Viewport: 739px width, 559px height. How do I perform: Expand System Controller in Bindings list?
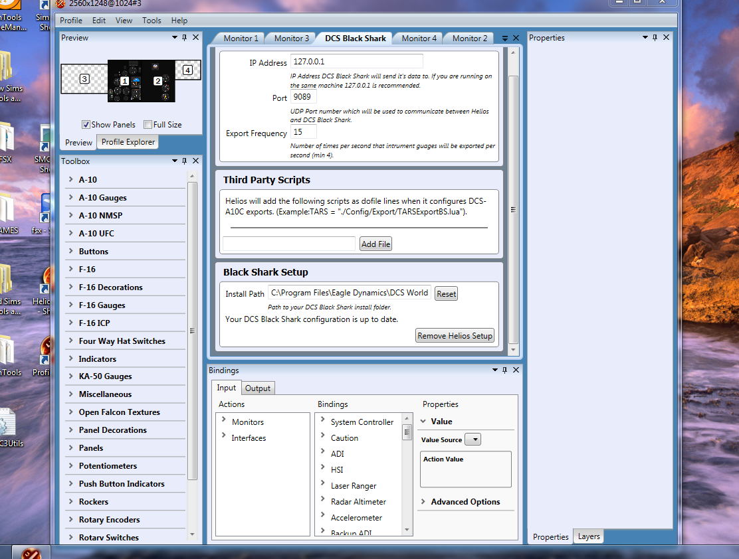coord(323,419)
